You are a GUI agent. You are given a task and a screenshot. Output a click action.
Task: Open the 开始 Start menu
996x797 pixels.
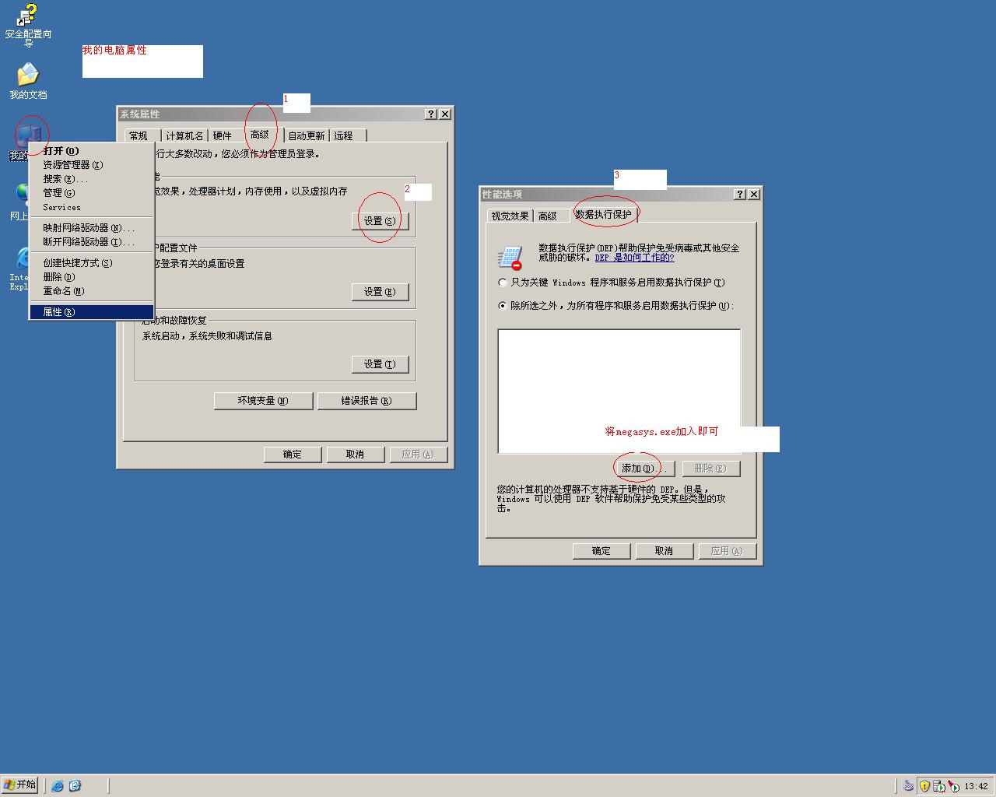(x=20, y=785)
